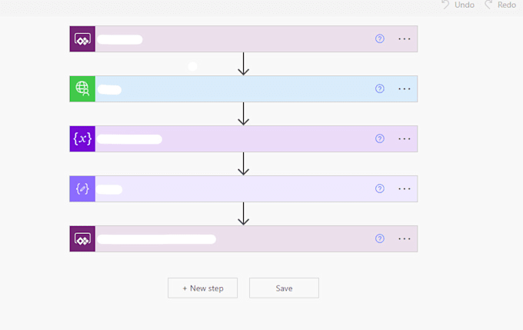Undo the last change
Screen dimensions: 523x330
(x=458, y=5)
